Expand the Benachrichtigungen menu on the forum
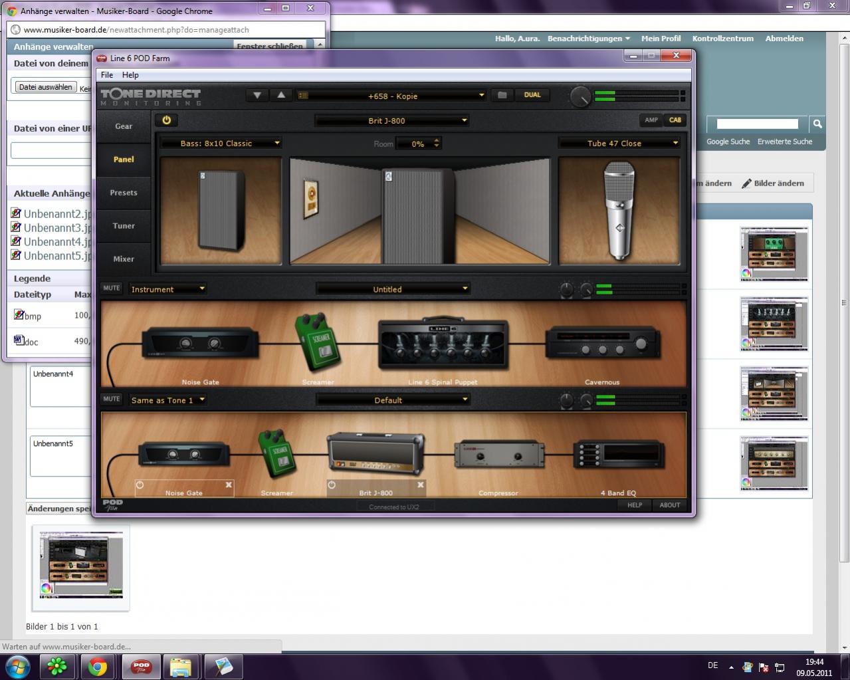Image resolution: width=850 pixels, height=680 pixels. point(588,39)
